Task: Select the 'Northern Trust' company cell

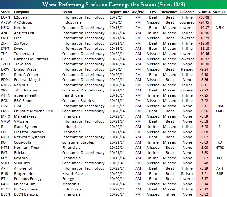Action: [27, 148]
